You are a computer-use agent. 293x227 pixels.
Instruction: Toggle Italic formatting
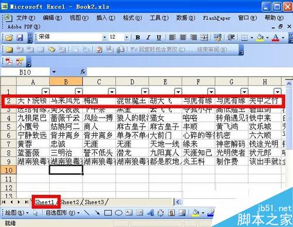pos(148,37)
